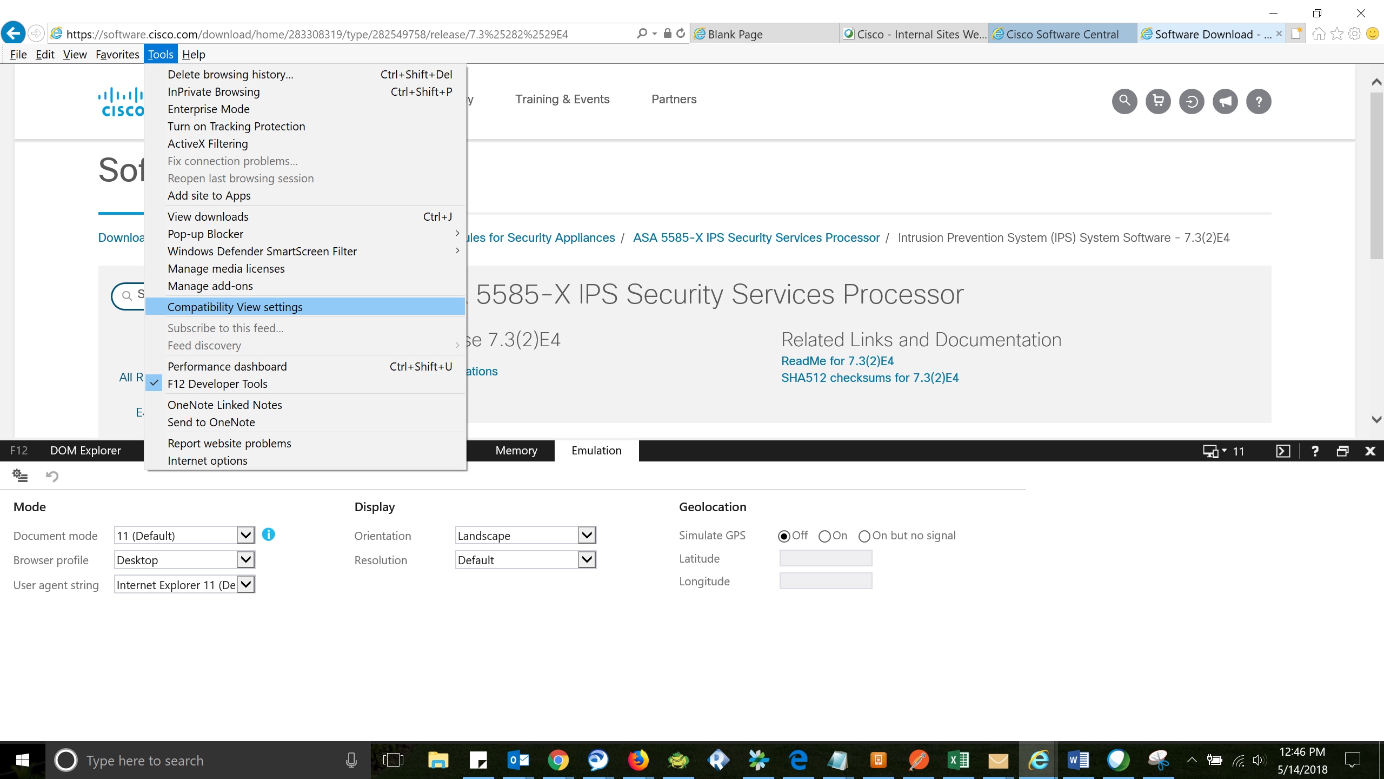Viewport: 1384px width, 779px height.
Task: Click Training & Events navigation link
Action: [x=562, y=99]
